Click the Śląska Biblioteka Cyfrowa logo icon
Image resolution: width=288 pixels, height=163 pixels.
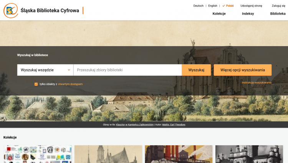tap(11, 10)
